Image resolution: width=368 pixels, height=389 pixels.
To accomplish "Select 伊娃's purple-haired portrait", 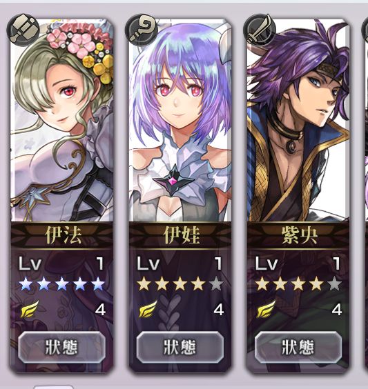I will click(x=180, y=120).
